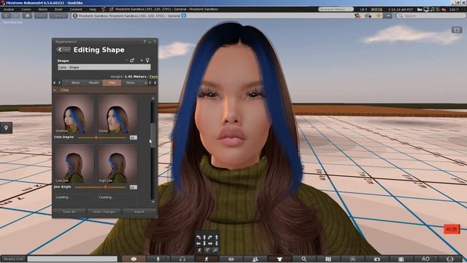The height and width of the screenshot is (263, 467).
Task: Click the shape panel scrollbar thumb
Action: point(153,135)
